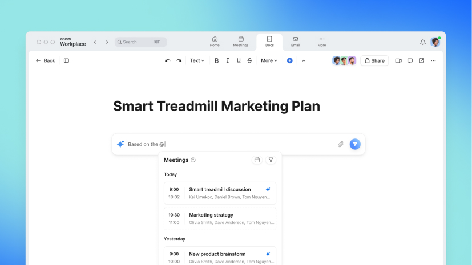Start a video meeting from camera icon
Screen dimensions: 472x265
point(398,60)
